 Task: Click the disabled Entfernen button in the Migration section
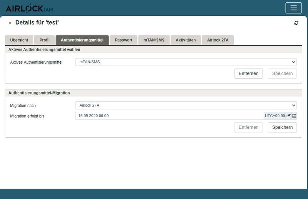pos(248,127)
